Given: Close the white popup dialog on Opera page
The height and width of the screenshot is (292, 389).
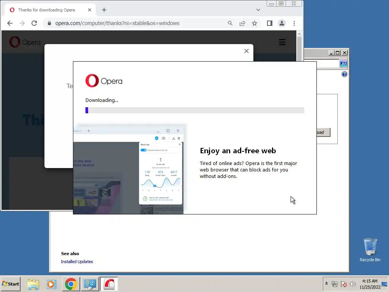Looking at the screenshot, I should pyautogui.click(x=246, y=51).
